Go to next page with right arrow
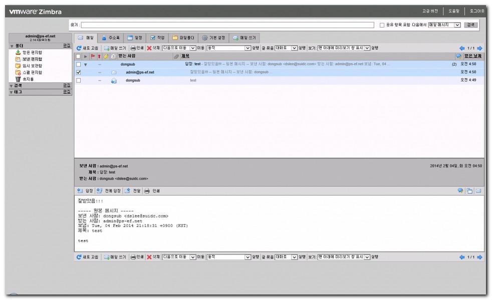Screen dimensions: 492x300 pos(479,48)
